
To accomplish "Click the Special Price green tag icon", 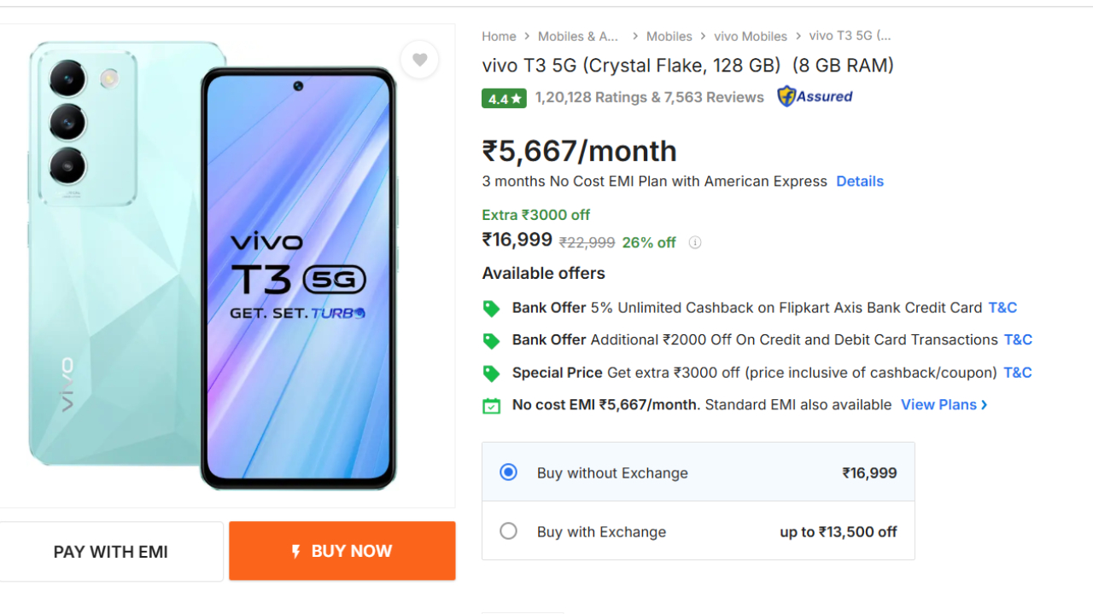I will (x=491, y=374).
